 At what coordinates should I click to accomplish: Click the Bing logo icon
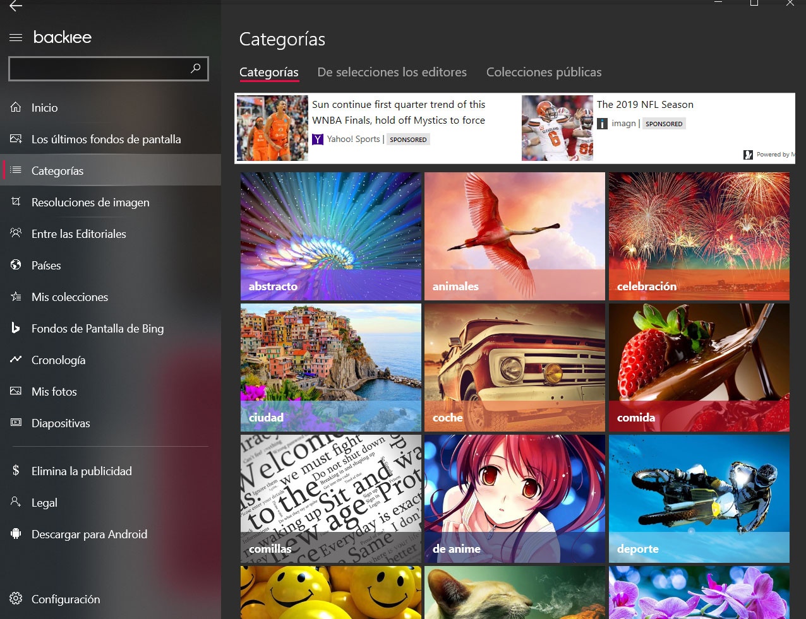coord(16,328)
